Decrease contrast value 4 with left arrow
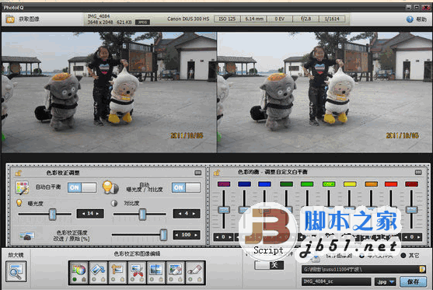Screen dimensions: 433x290 (180, 214)
